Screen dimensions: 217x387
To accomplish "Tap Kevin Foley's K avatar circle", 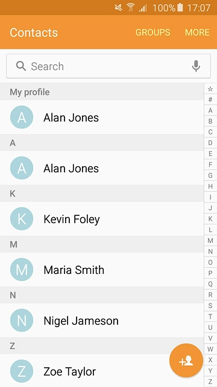I will pos(22,219).
